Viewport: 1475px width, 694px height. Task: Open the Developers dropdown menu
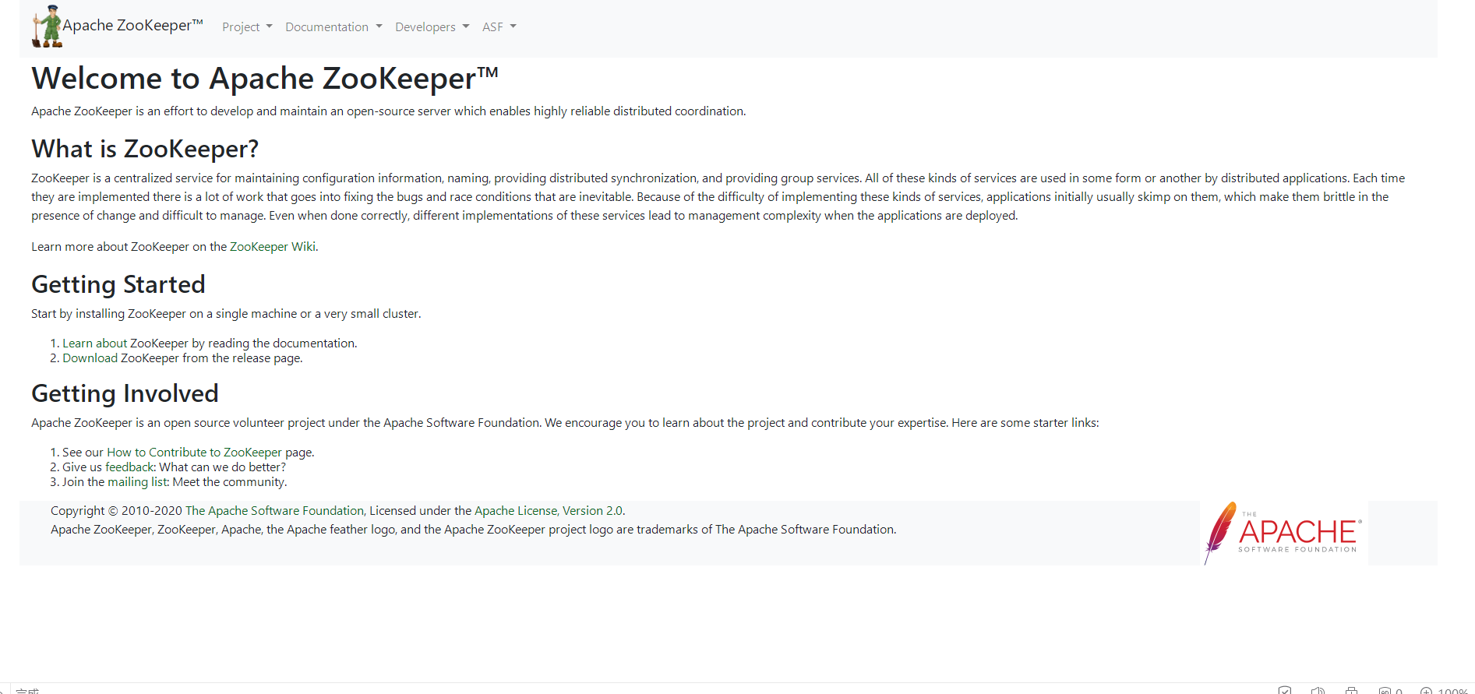pos(432,26)
